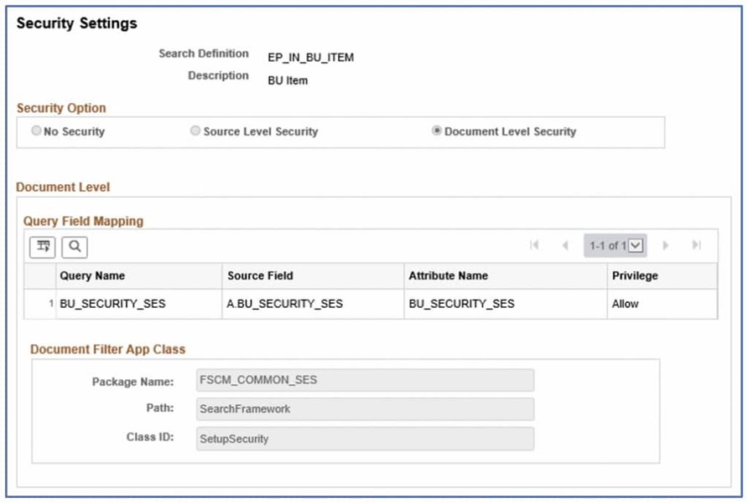
Task: Click the Allow privilege cell
Action: point(626,304)
